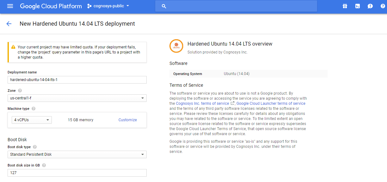The height and width of the screenshot is (182, 387).
Task: Click the Machine type help icon
Action: tap(34, 109)
